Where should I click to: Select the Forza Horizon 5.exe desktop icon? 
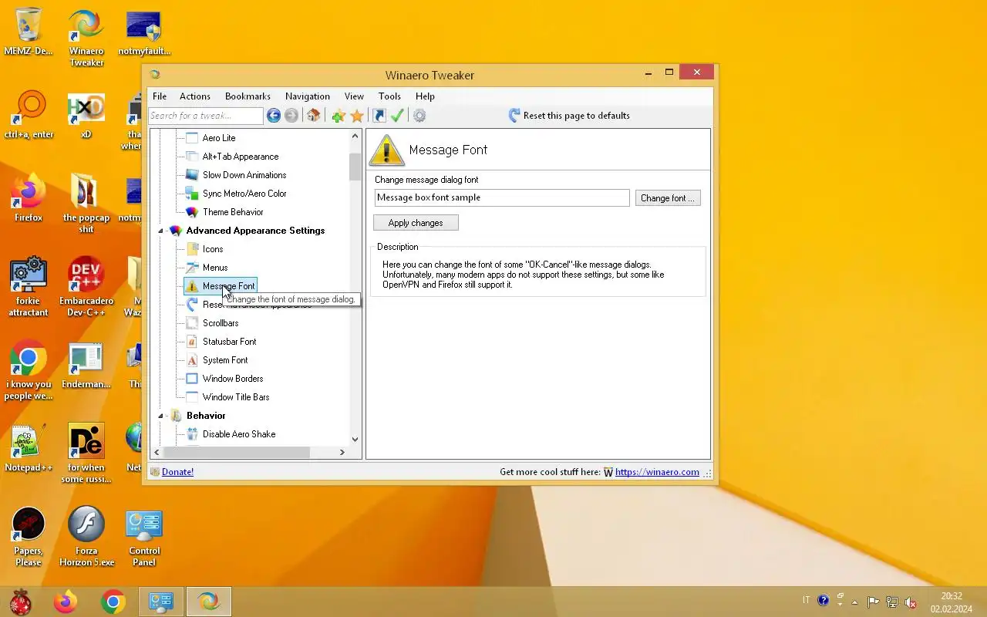coord(86,538)
